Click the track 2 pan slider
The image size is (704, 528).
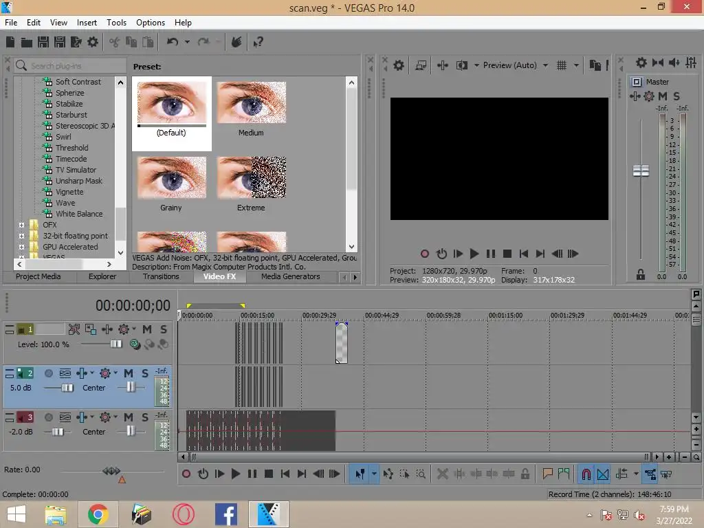coord(131,387)
